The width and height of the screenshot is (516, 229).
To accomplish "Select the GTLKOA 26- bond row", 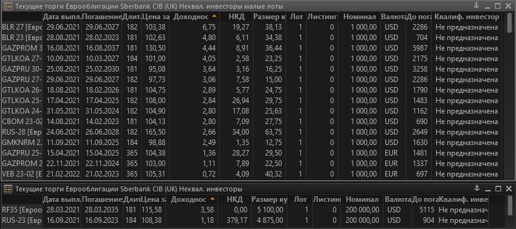I will coord(251,90).
